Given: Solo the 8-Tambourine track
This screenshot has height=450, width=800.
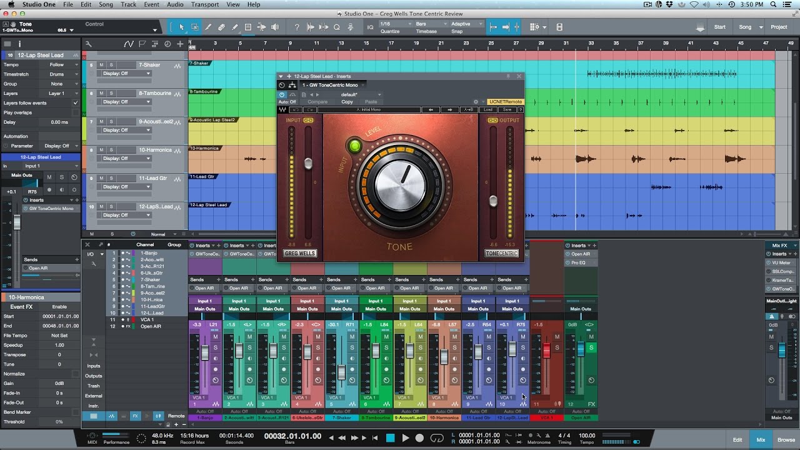Looking at the screenshot, I should [111, 94].
